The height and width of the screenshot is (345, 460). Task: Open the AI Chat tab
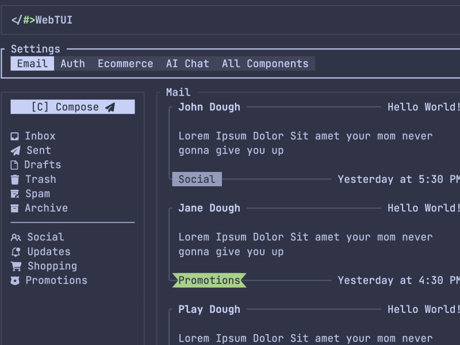click(x=187, y=64)
